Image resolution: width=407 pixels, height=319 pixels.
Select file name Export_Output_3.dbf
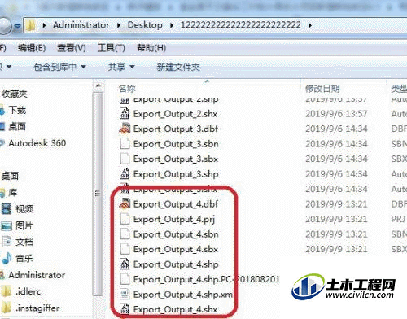[x=176, y=129]
